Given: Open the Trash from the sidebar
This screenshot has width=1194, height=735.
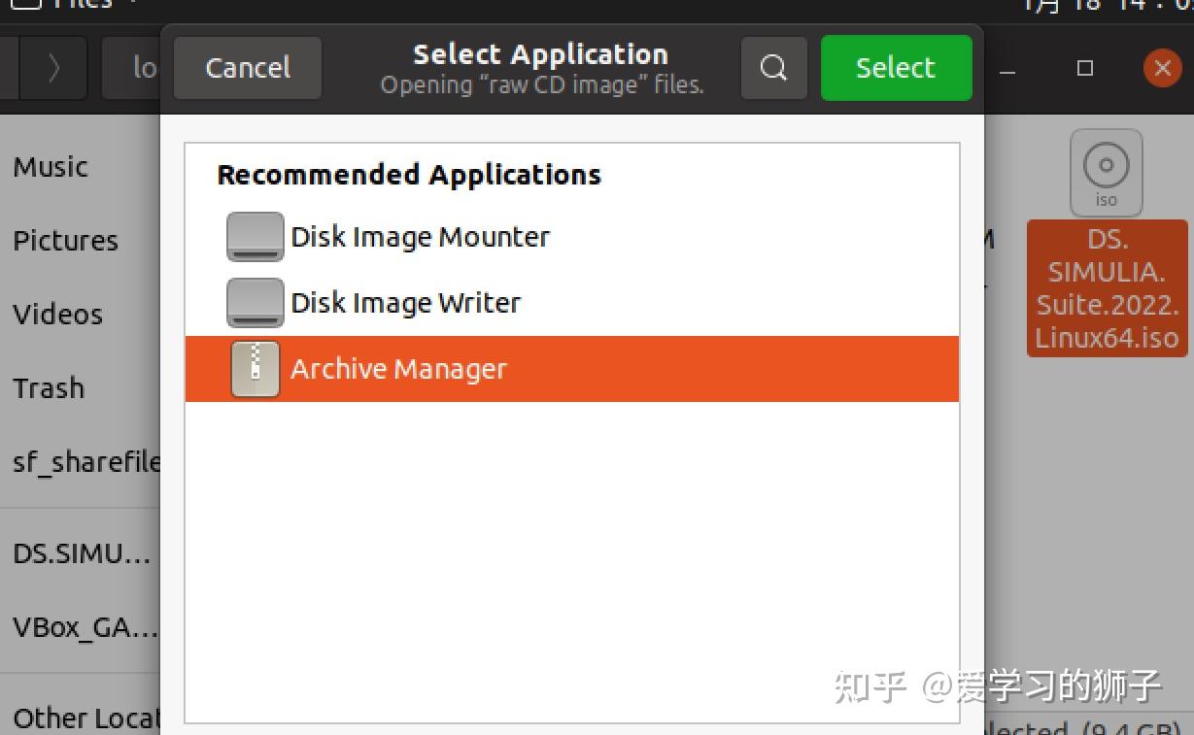Looking at the screenshot, I should coord(48,387).
